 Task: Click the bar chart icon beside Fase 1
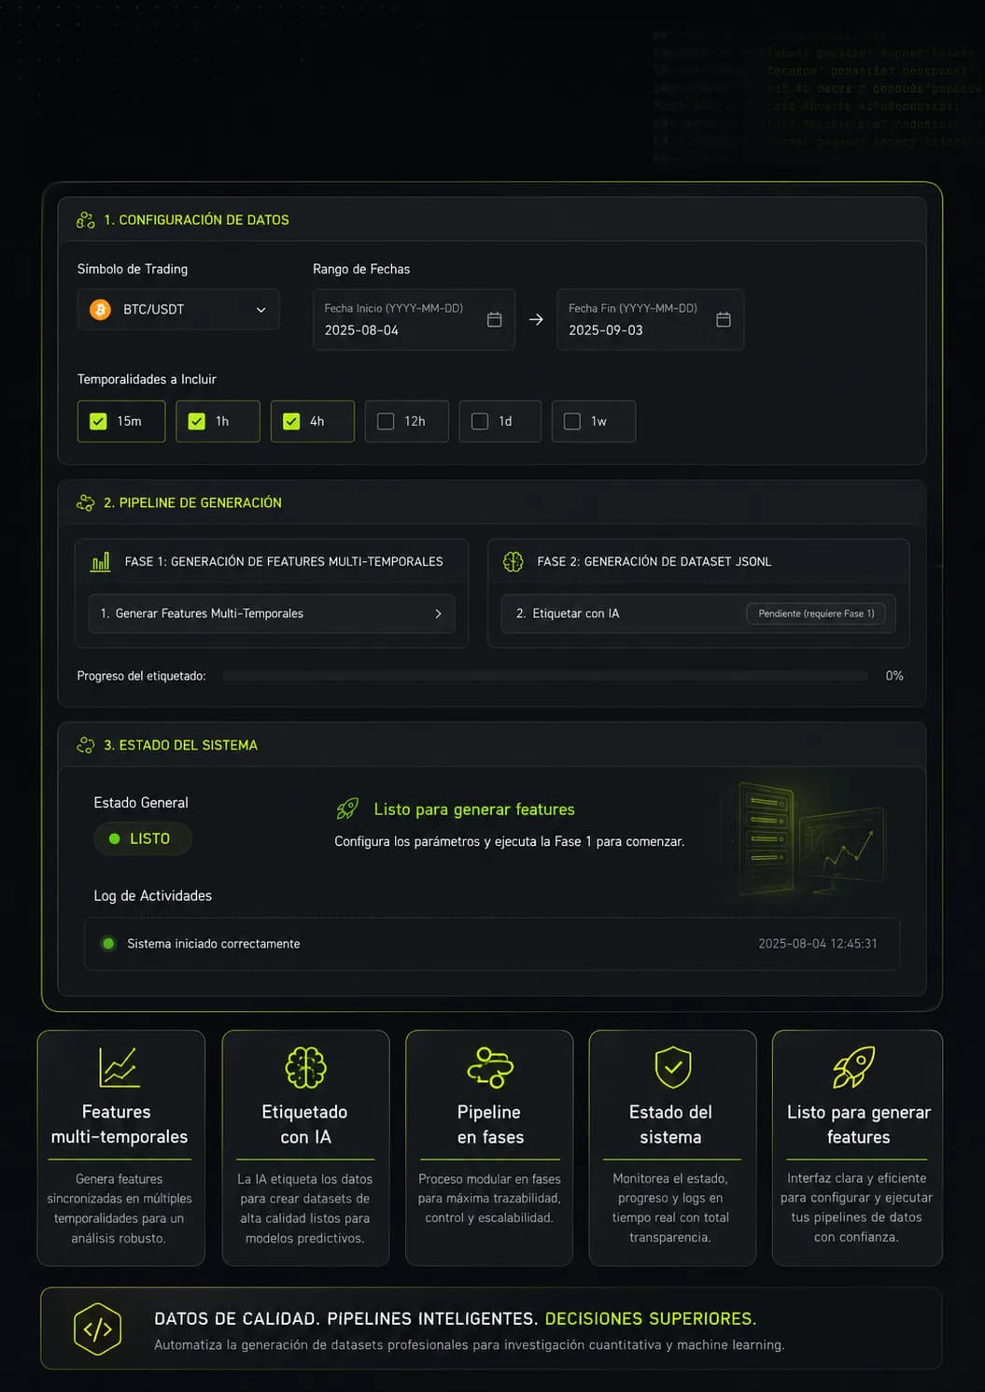[x=101, y=562]
